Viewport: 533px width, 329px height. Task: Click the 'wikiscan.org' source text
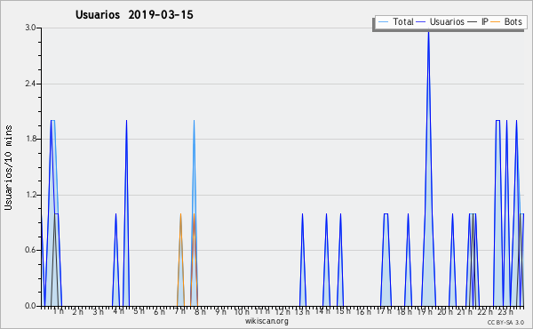tap(266, 321)
